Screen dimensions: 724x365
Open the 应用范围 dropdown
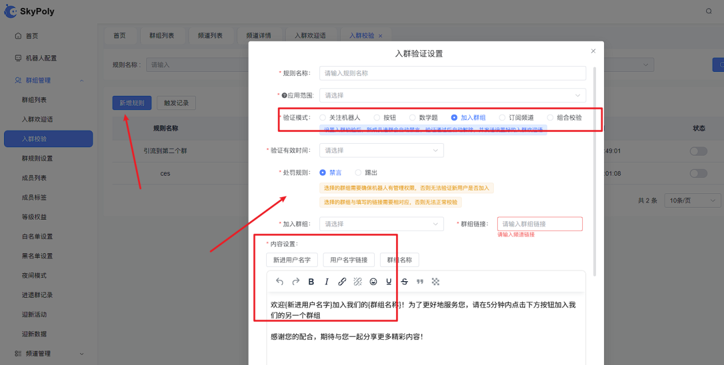453,95
